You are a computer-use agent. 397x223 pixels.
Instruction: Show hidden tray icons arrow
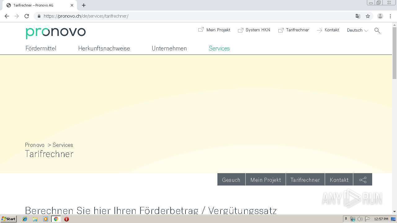(x=346, y=219)
